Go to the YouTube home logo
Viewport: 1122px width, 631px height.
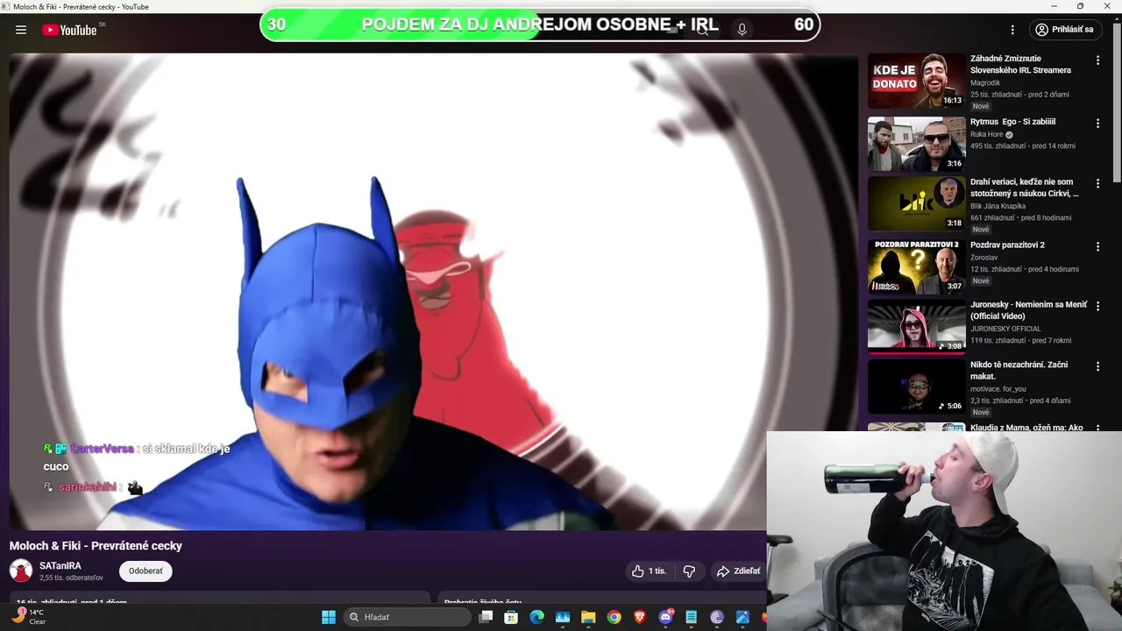(69, 30)
